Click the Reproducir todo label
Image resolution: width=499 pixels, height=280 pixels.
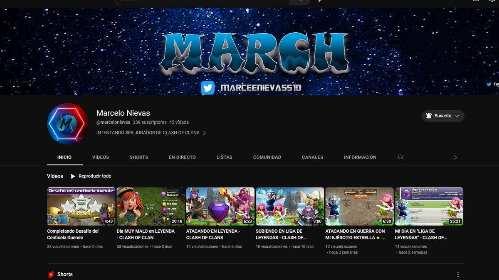[95, 176]
